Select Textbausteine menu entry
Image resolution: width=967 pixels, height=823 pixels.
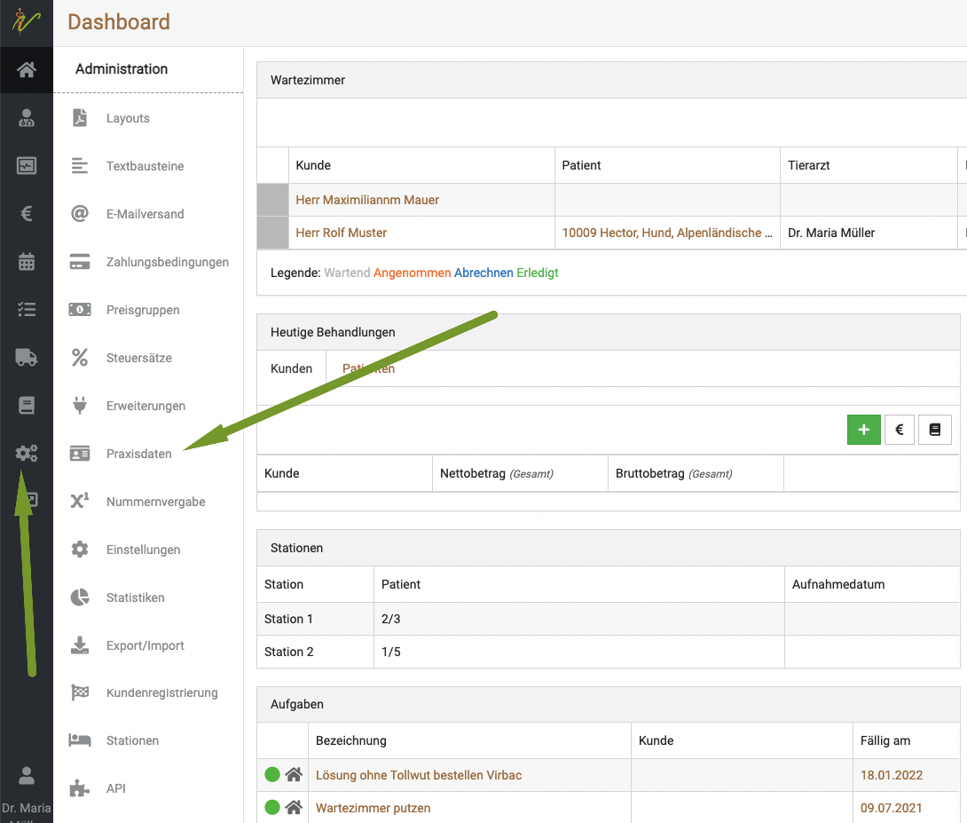(x=145, y=166)
